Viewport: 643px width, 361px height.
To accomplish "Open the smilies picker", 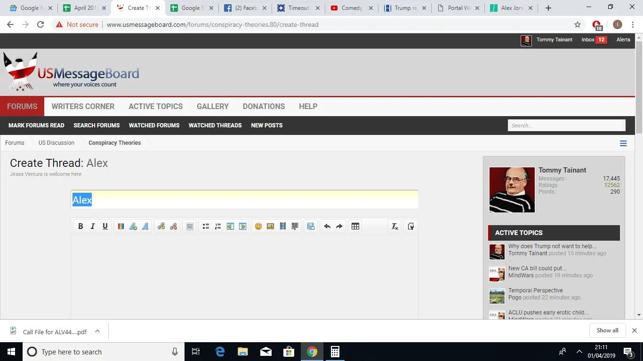I will pyautogui.click(x=258, y=227).
